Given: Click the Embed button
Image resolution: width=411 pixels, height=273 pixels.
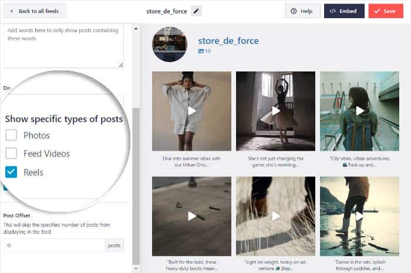Looking at the screenshot, I should click(x=344, y=11).
